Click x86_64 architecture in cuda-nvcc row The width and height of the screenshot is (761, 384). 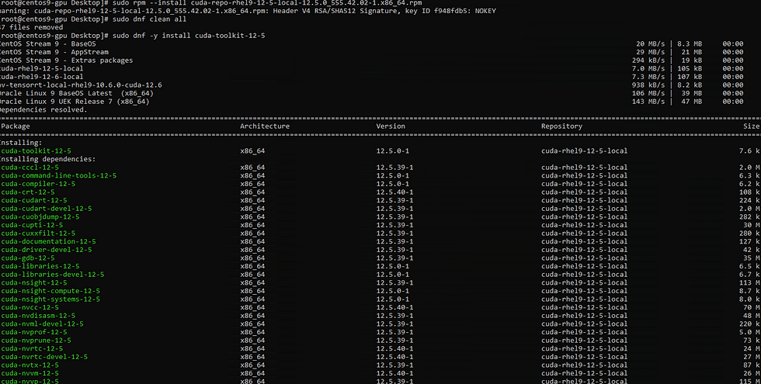252,307
